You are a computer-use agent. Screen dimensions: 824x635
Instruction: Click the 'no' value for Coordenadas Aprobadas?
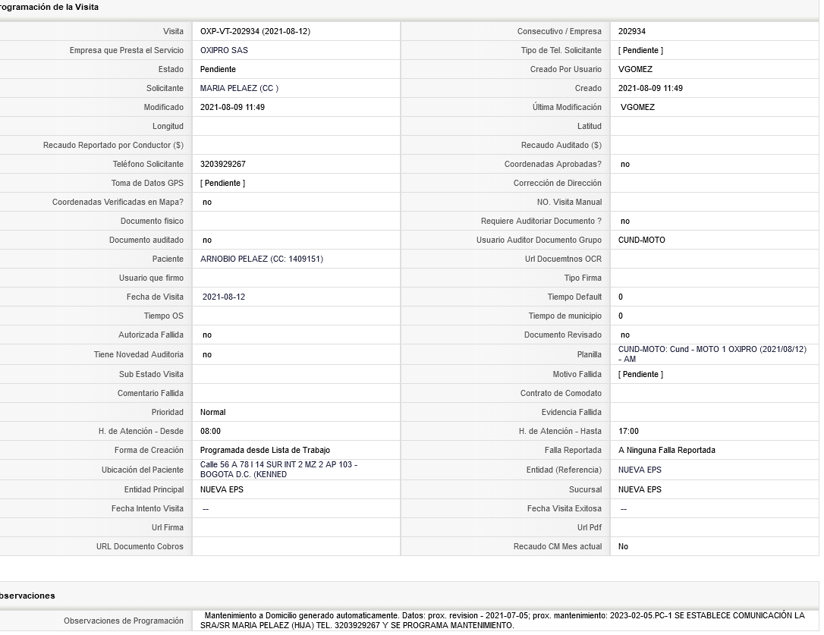pyautogui.click(x=625, y=165)
